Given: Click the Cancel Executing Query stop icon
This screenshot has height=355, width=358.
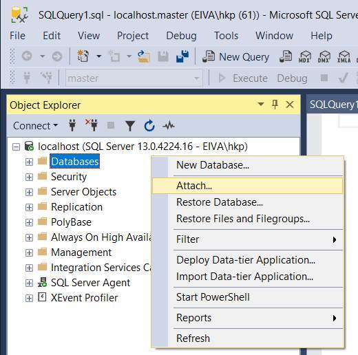Looking at the screenshot, I should click(x=324, y=78).
